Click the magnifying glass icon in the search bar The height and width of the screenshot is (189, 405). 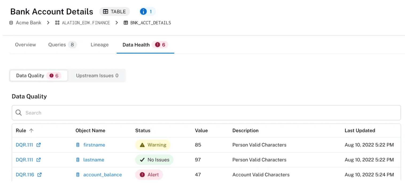click(x=18, y=113)
